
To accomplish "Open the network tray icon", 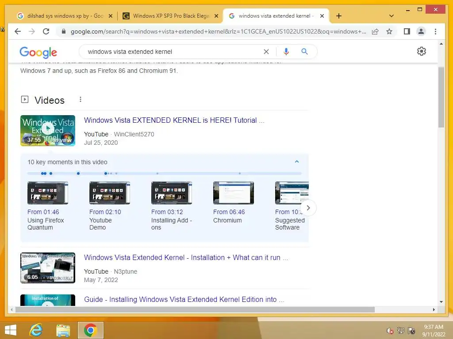I will pyautogui.click(x=401, y=330).
